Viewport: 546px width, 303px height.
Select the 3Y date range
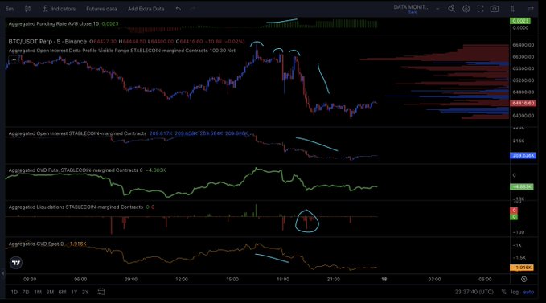(85, 292)
